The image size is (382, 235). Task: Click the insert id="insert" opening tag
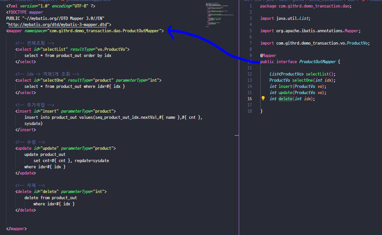click(x=66, y=111)
